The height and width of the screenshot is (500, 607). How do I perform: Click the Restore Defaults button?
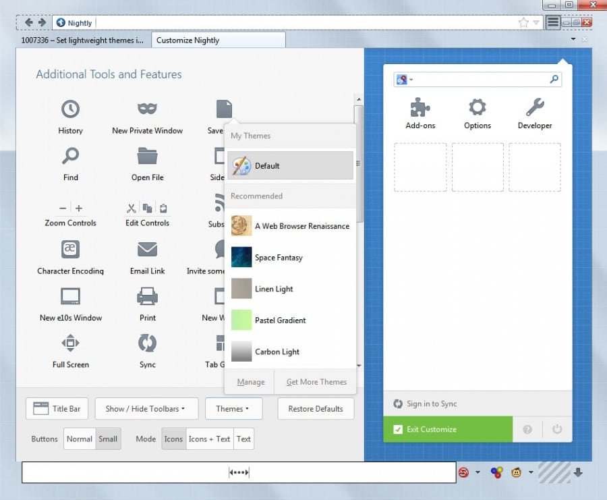(316, 408)
